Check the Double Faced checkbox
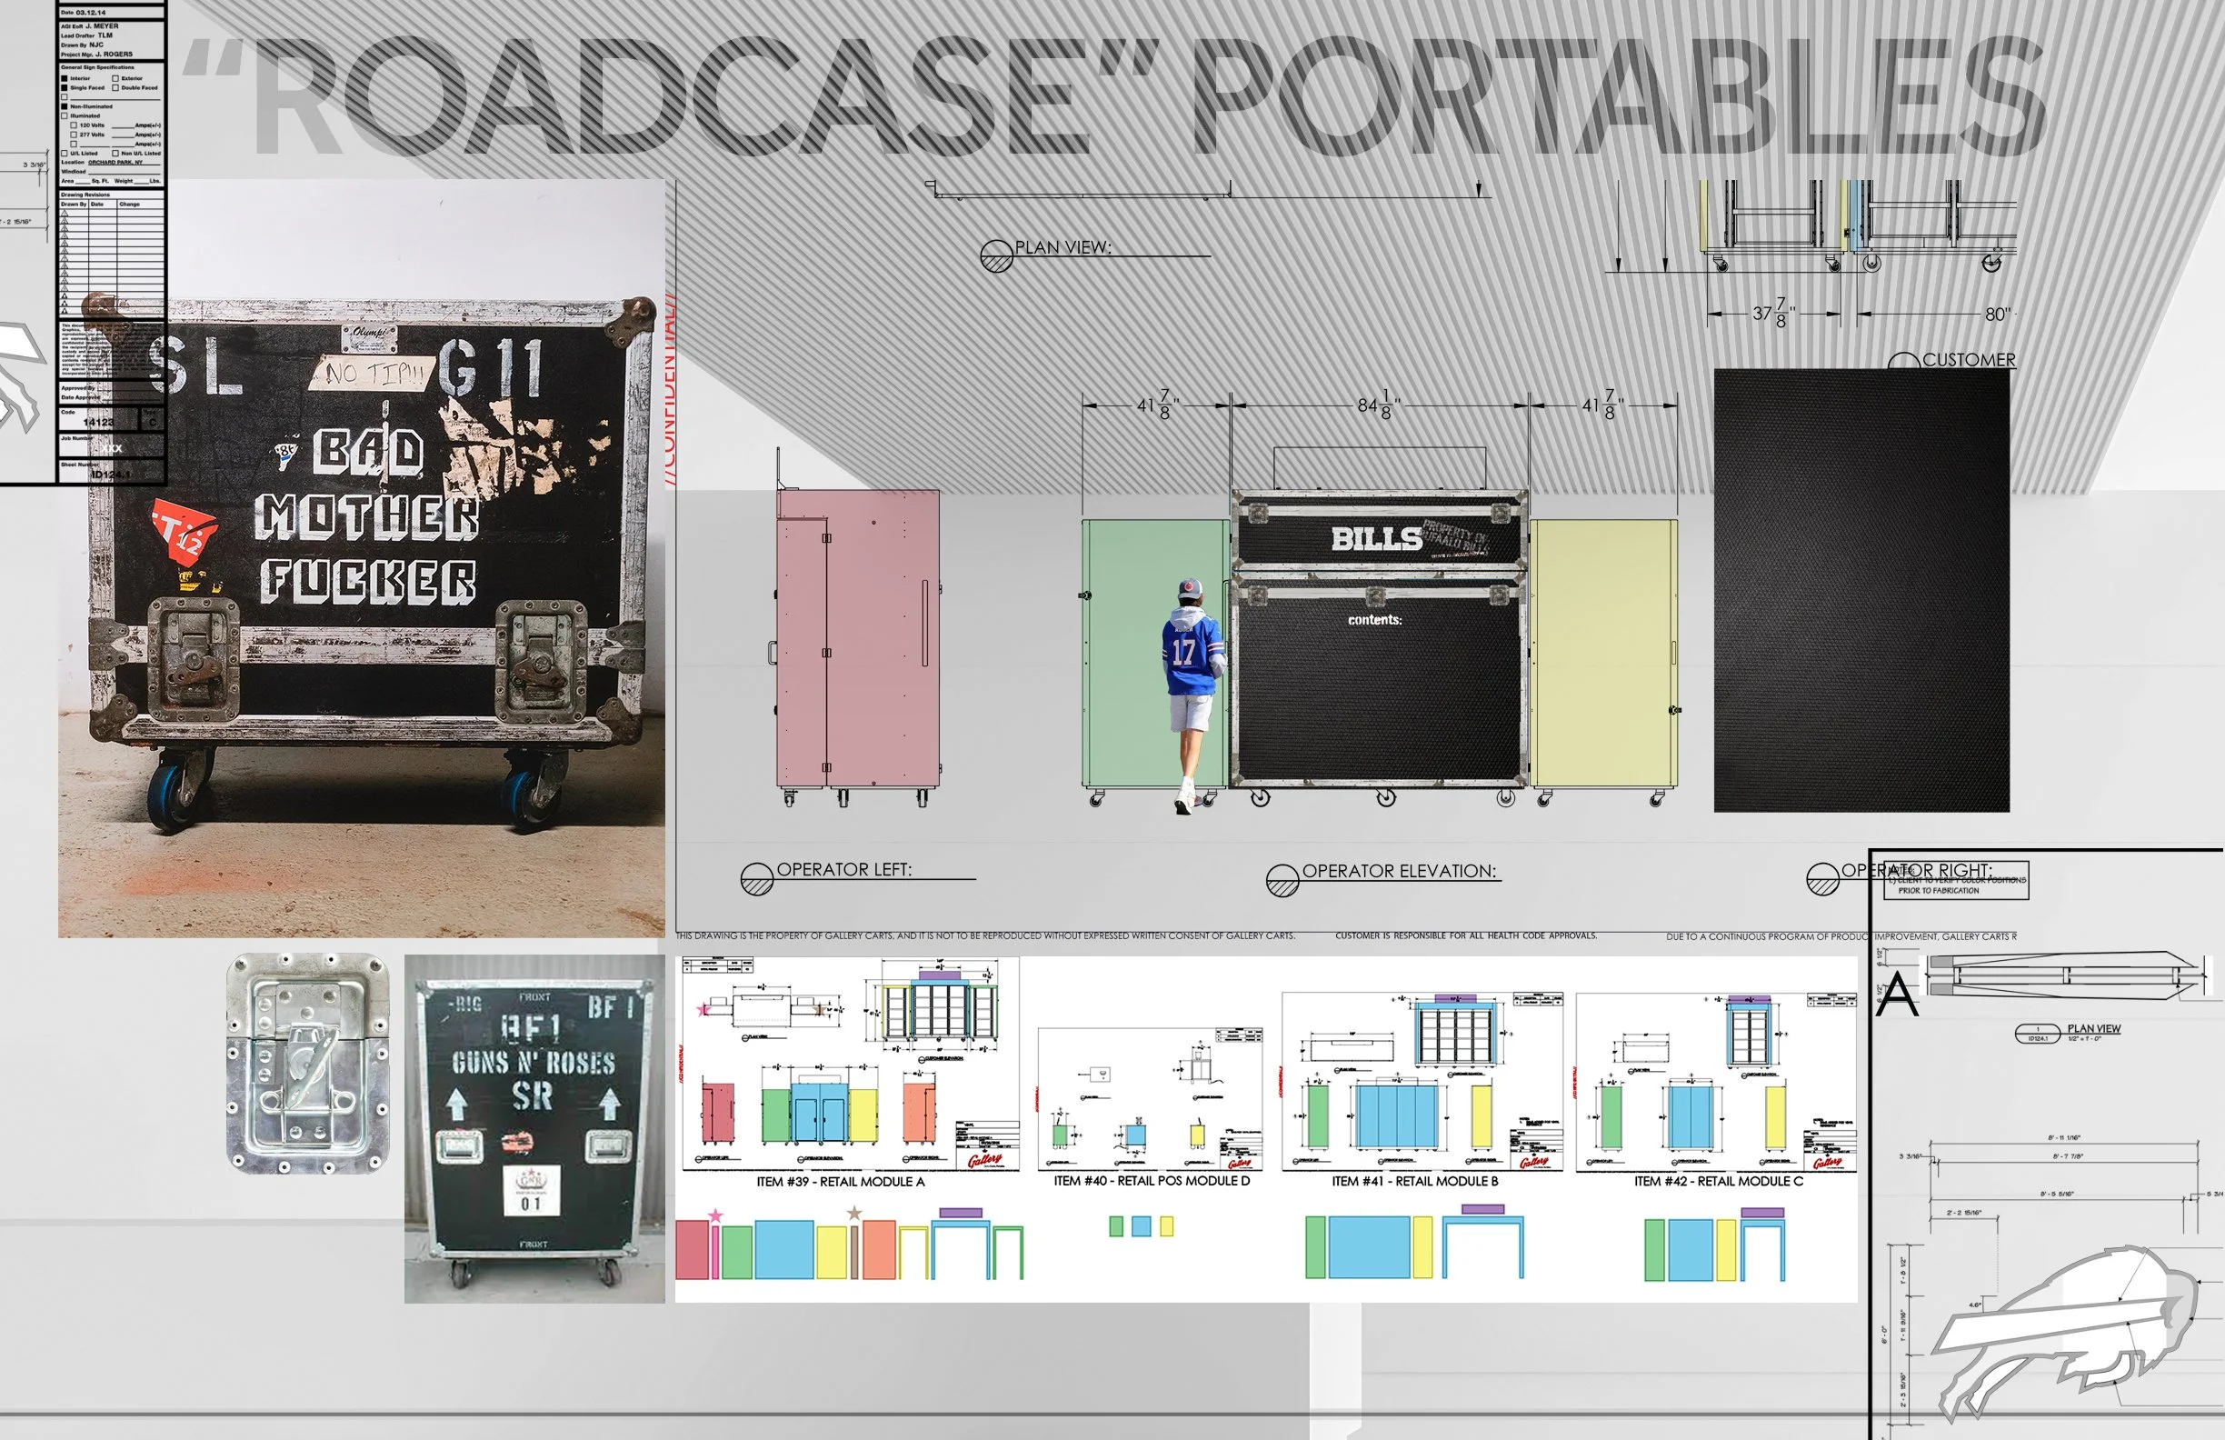 point(116,88)
